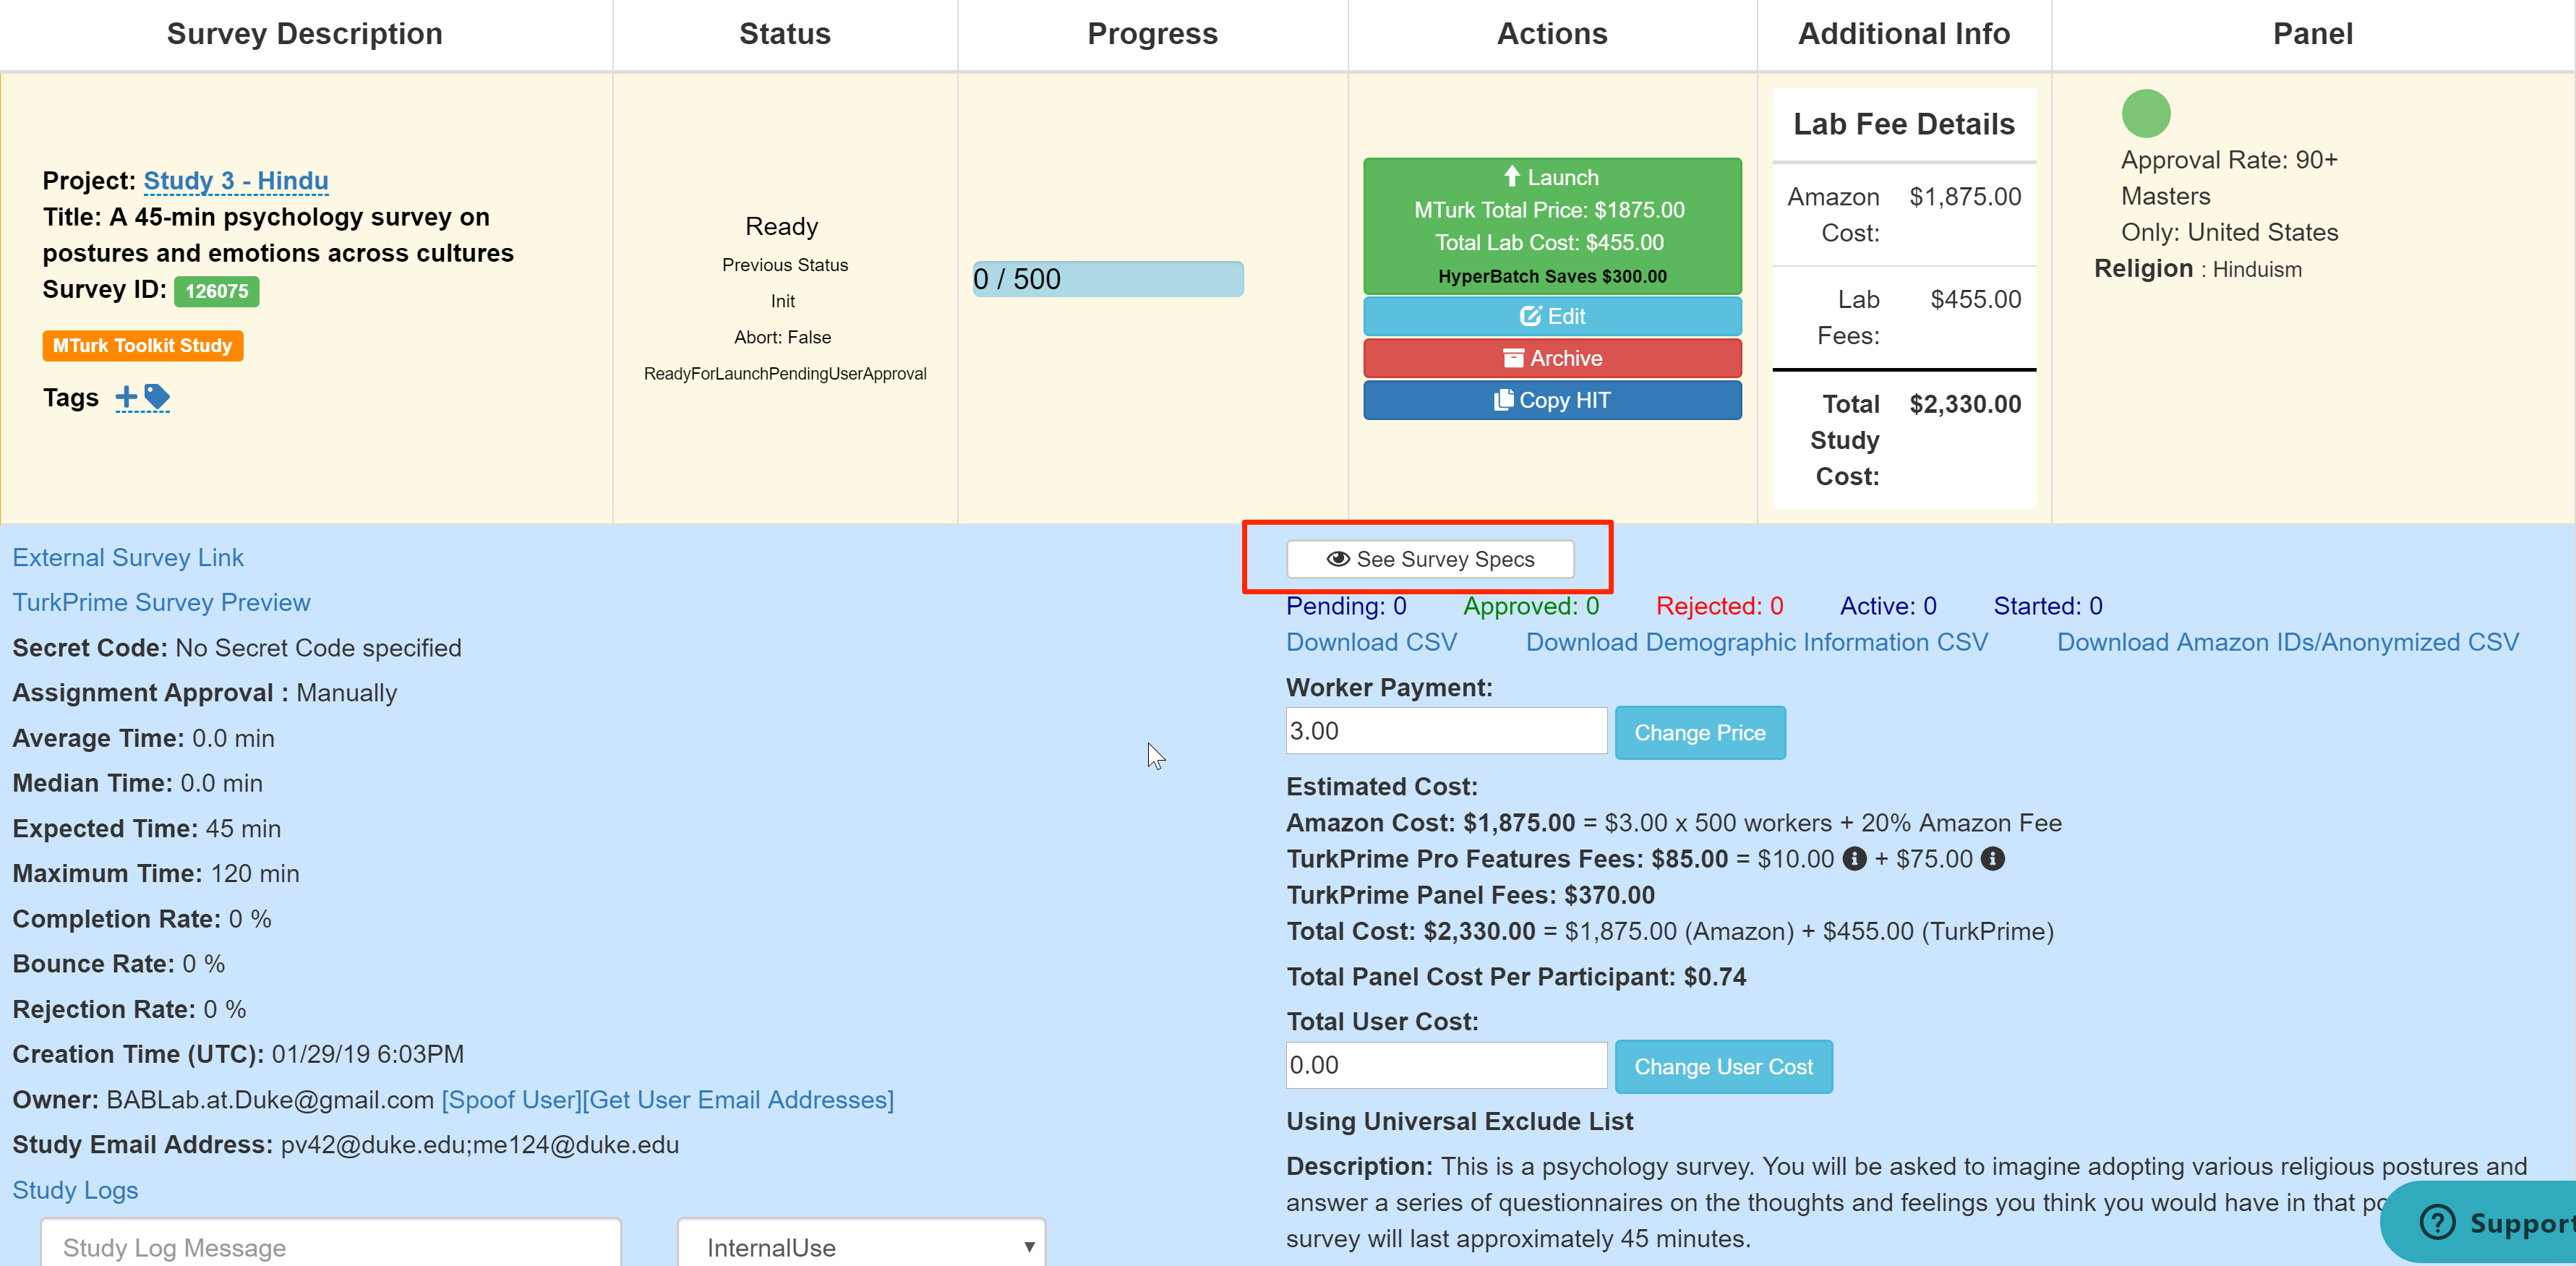Viewport: 2576px width, 1266px height.
Task: Apply new payment with Change Price button
Action: tap(1700, 732)
